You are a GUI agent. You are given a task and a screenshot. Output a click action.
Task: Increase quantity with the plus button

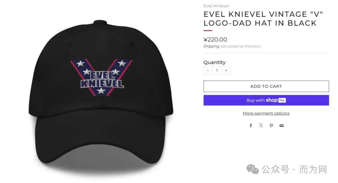tap(226, 70)
